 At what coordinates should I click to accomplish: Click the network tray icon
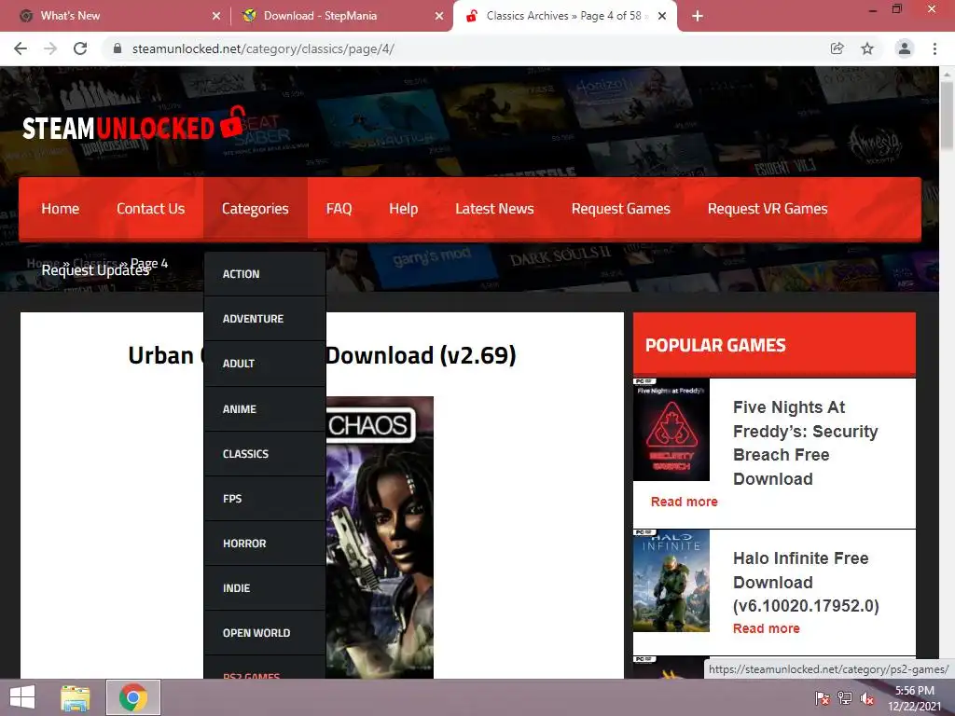(845, 698)
